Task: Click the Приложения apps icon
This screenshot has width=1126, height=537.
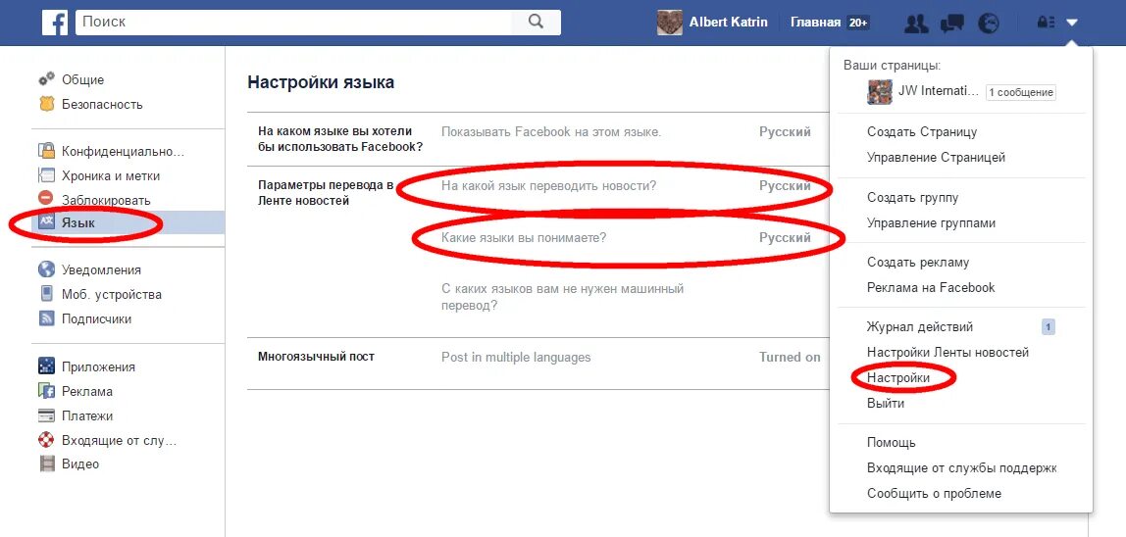Action: point(47,366)
